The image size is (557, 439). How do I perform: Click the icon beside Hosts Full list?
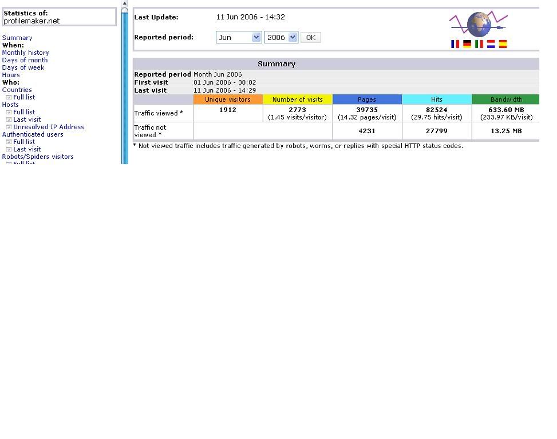tap(9, 112)
